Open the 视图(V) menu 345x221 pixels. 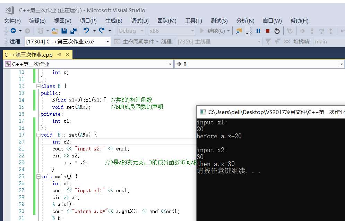(63, 21)
